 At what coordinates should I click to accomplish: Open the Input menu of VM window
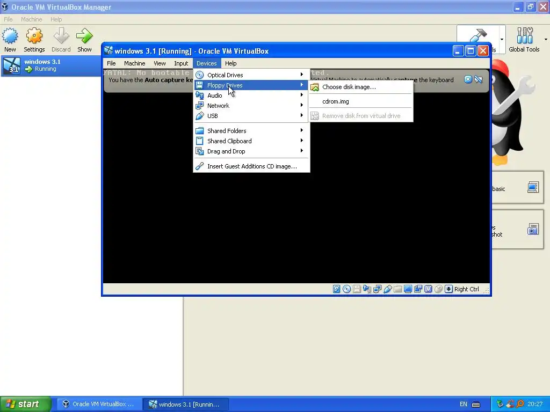coord(181,63)
